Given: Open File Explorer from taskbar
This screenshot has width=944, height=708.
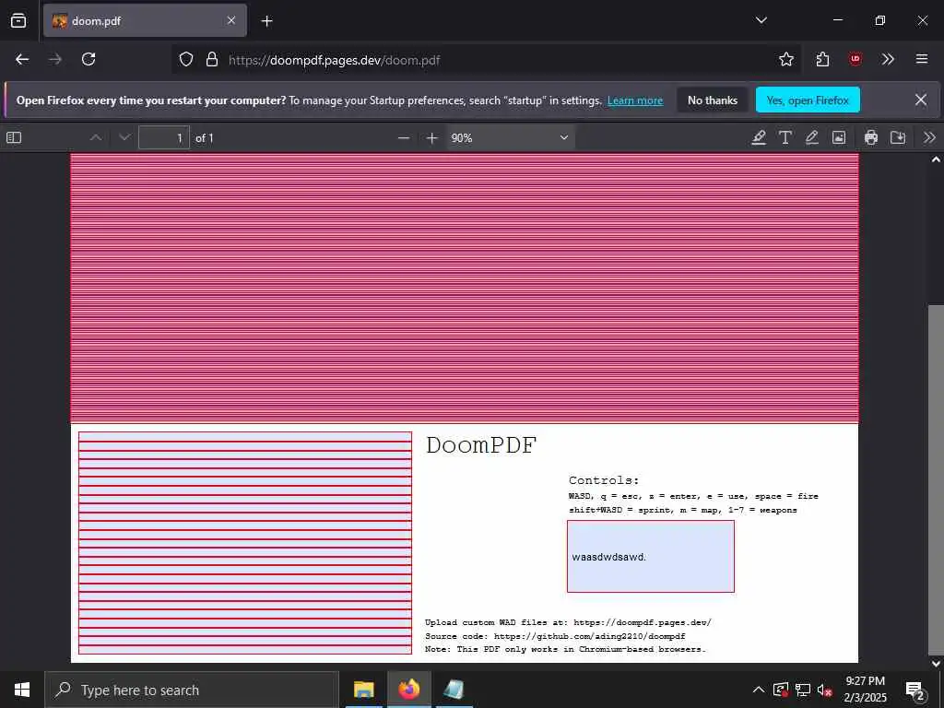Looking at the screenshot, I should (363, 690).
